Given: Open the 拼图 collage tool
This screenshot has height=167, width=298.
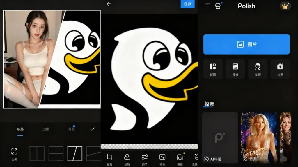Looking at the screenshot, I should (x=213, y=69).
